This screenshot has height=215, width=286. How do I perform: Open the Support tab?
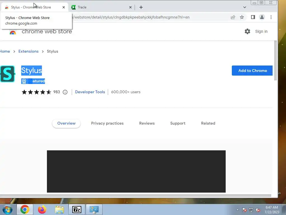(x=178, y=123)
